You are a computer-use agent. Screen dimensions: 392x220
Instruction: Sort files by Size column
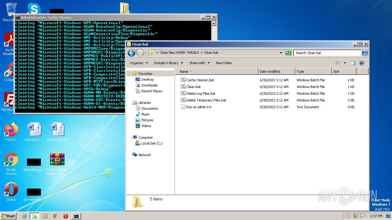tap(344, 71)
